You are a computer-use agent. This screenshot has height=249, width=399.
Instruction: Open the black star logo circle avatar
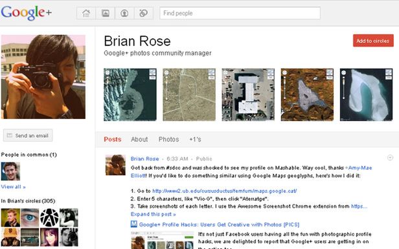[49, 218]
